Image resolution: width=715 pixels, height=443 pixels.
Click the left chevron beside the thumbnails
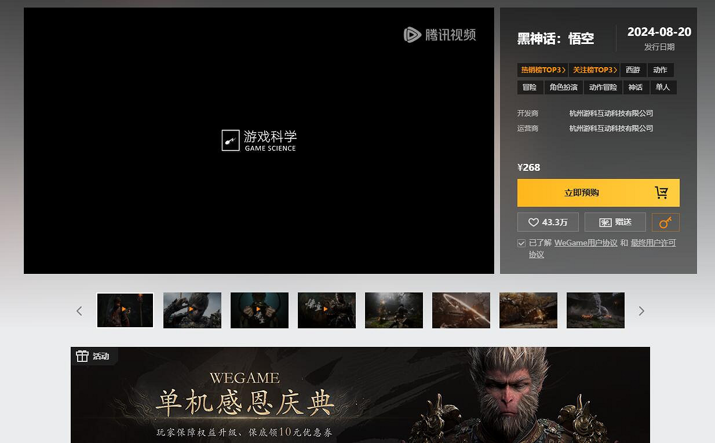tap(79, 311)
